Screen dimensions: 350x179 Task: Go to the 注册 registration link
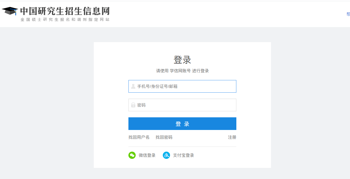click(232, 137)
